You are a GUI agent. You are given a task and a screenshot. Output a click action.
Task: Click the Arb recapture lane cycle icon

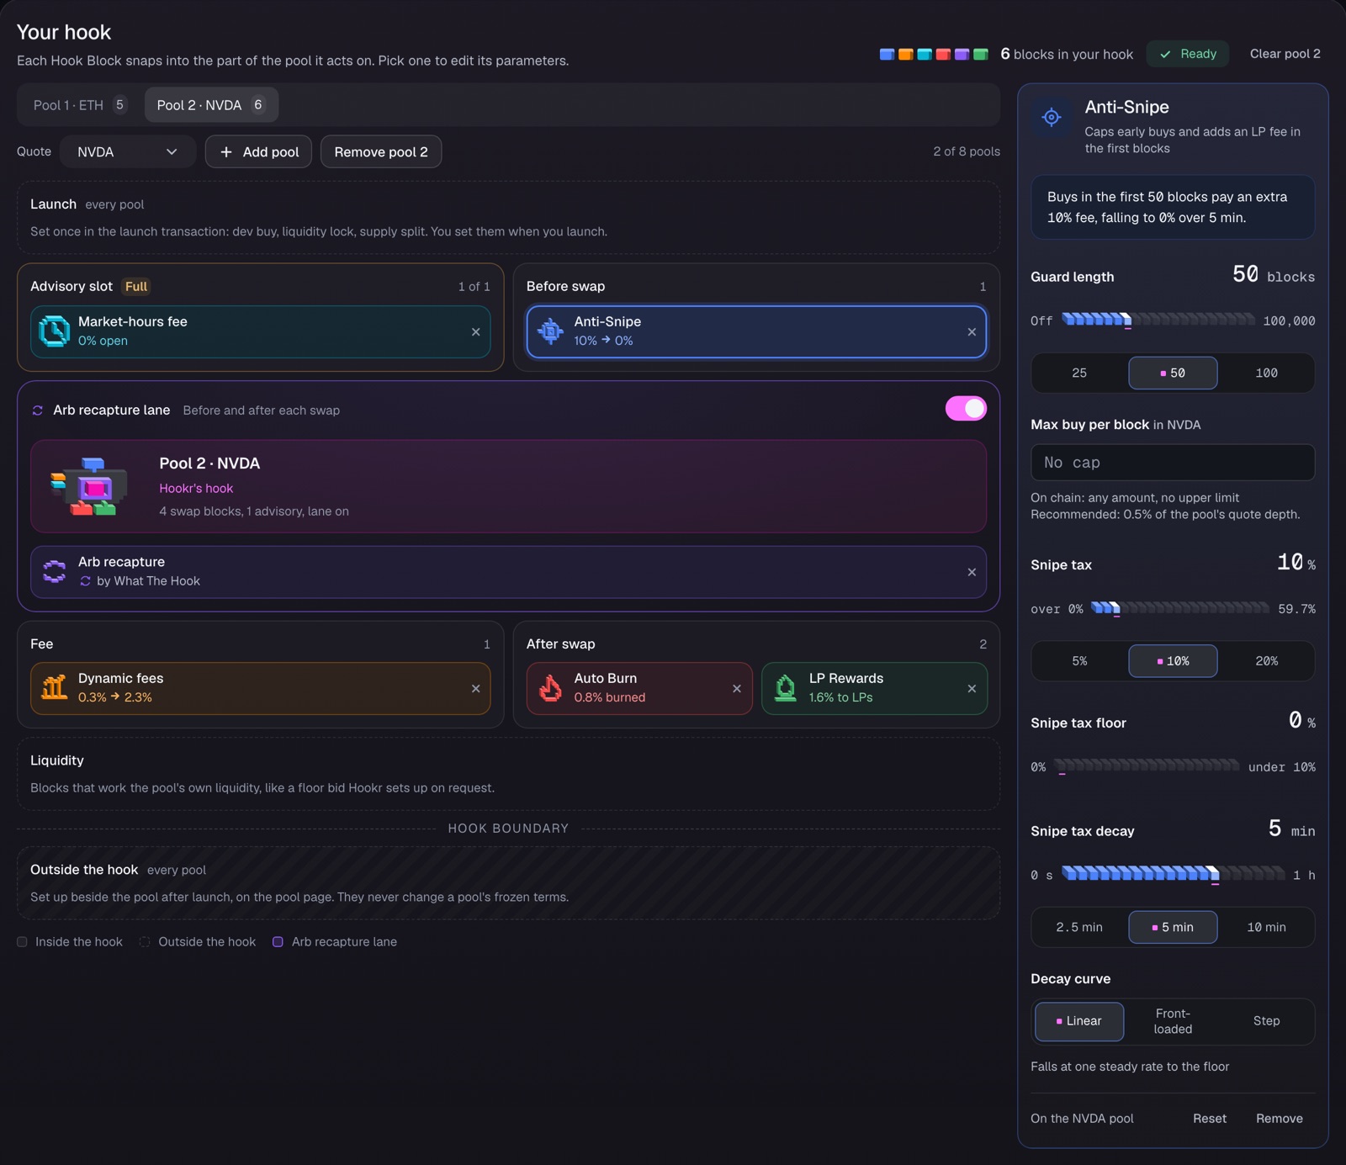pos(37,410)
